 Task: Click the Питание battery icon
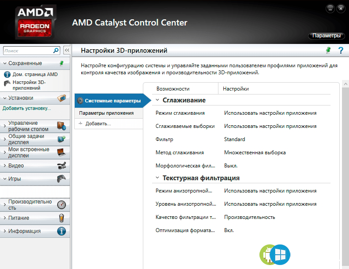[x=62, y=218]
